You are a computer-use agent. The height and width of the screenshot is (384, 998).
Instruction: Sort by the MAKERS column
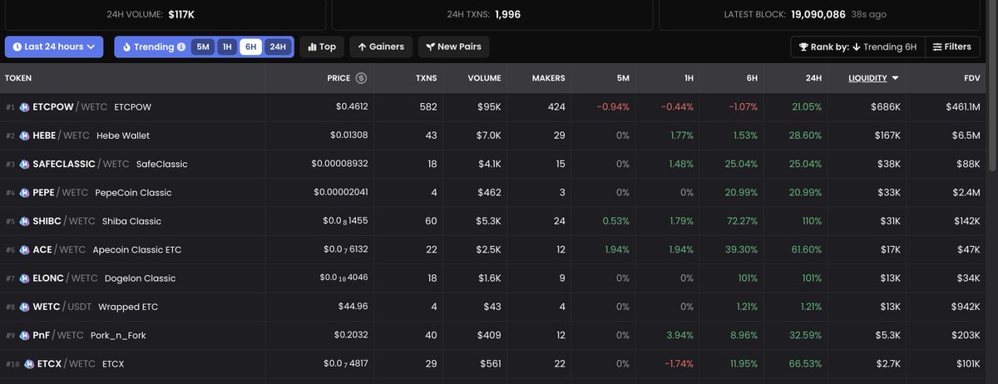click(x=548, y=78)
